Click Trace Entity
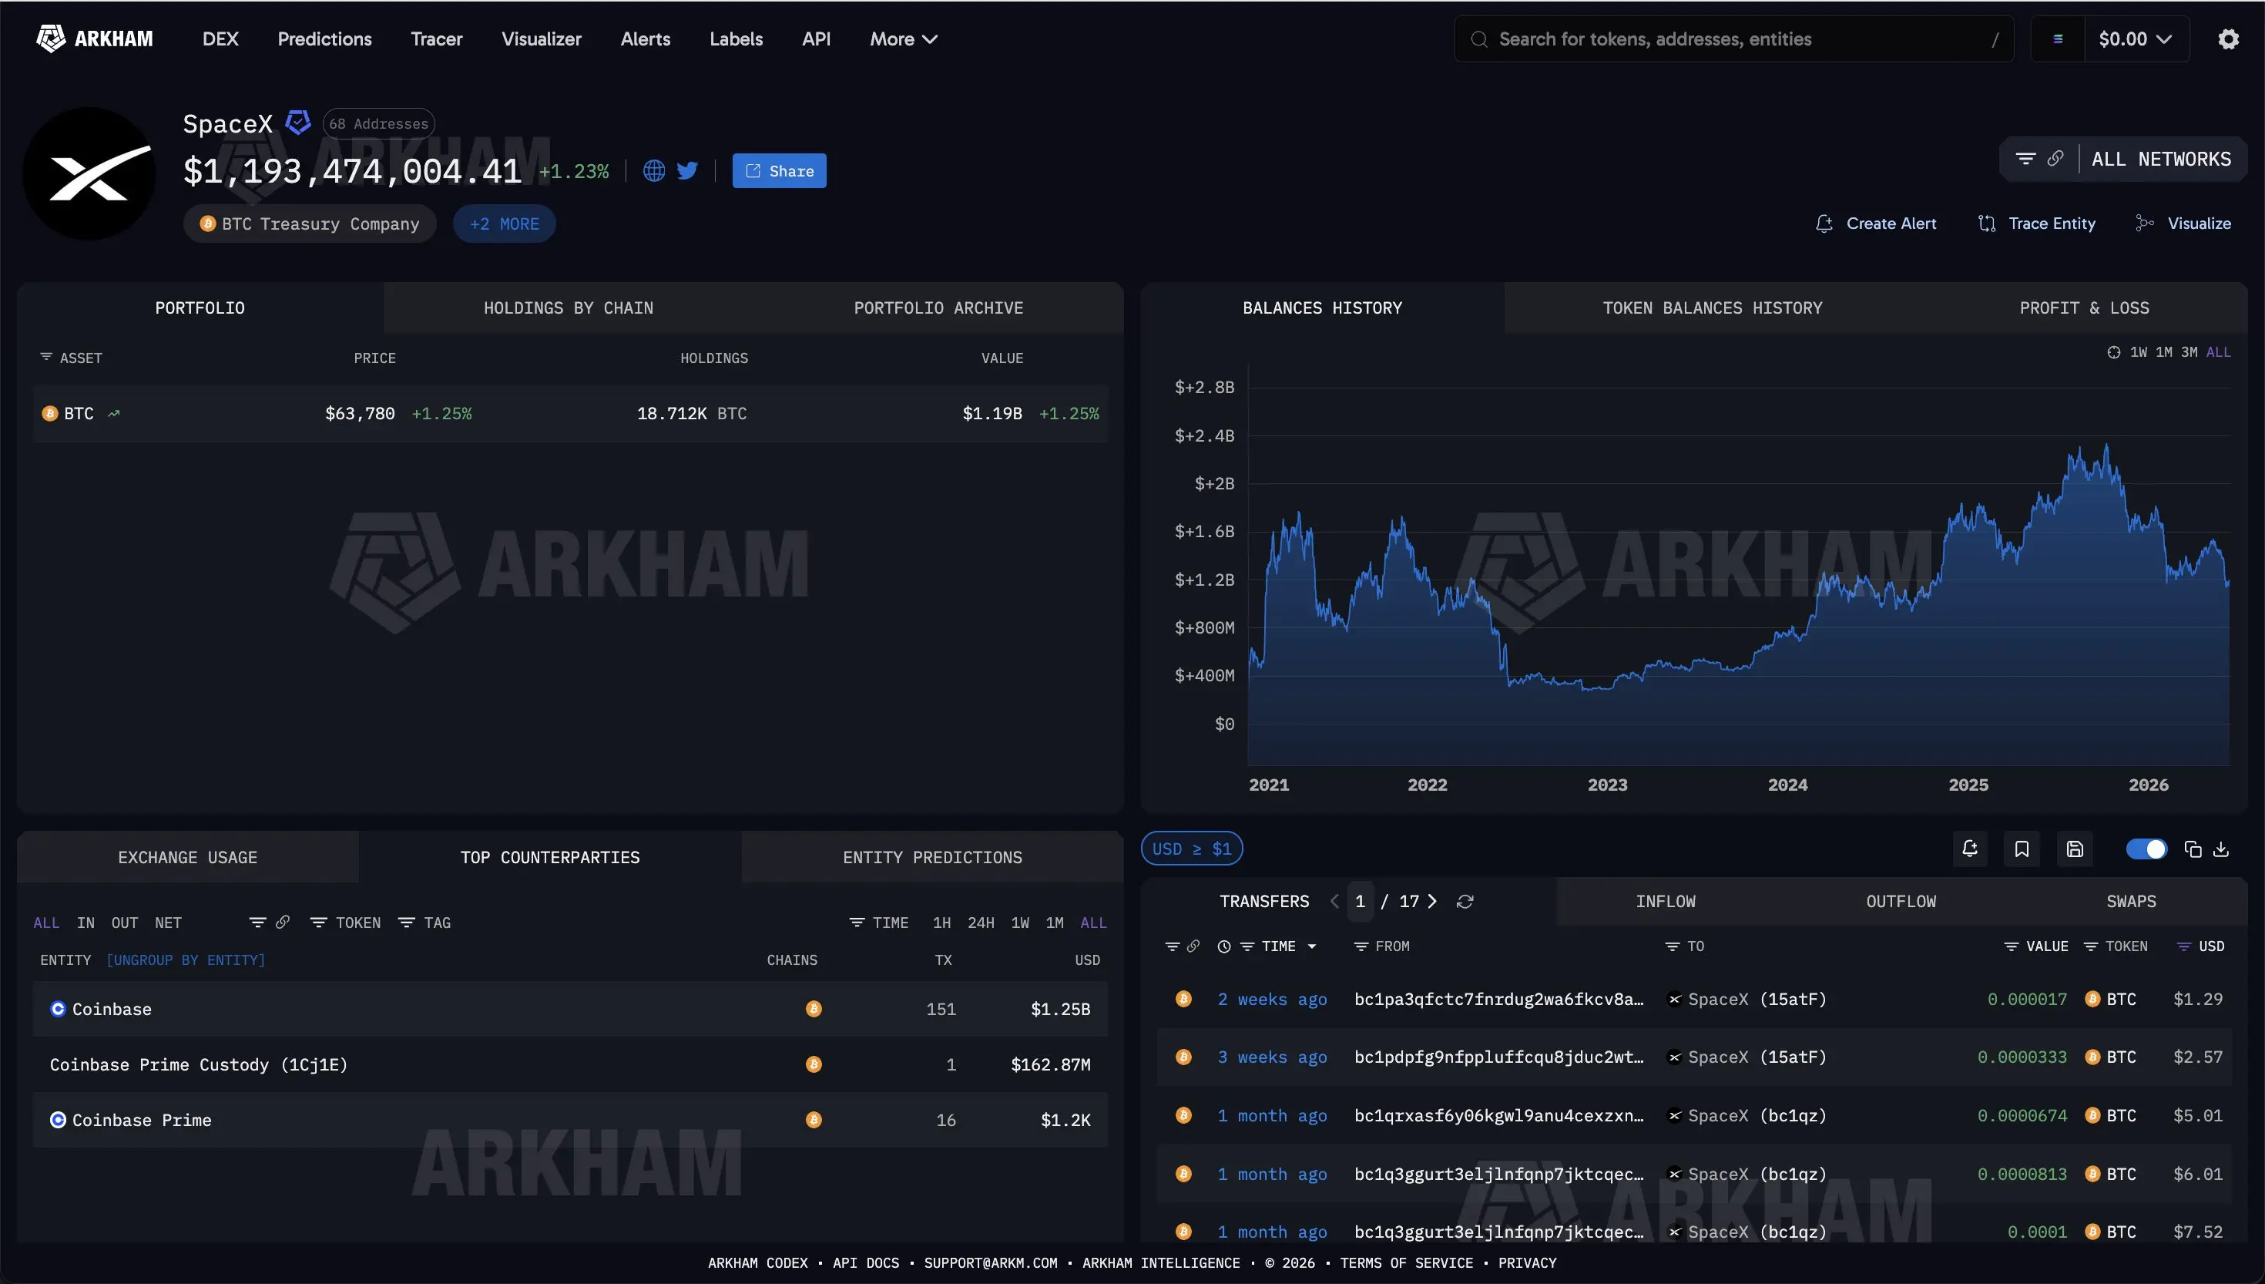 pyautogui.click(x=2037, y=223)
